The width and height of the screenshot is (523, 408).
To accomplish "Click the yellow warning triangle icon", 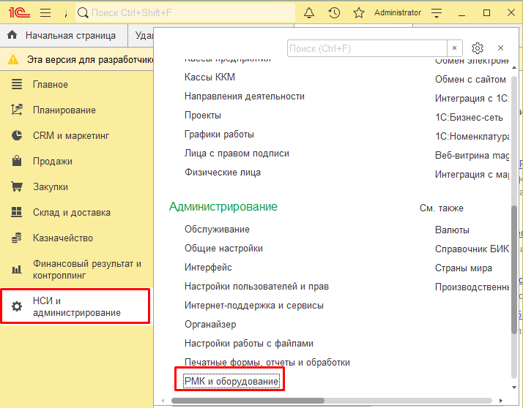I will tap(13, 60).
